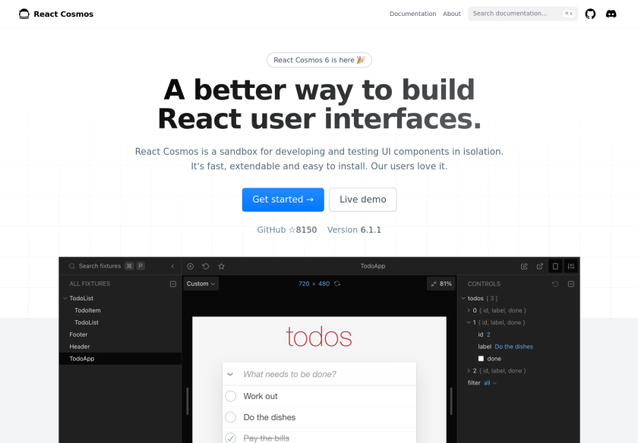The image size is (638, 443).
Task: Check the Work out todo circle
Action: pyautogui.click(x=231, y=396)
